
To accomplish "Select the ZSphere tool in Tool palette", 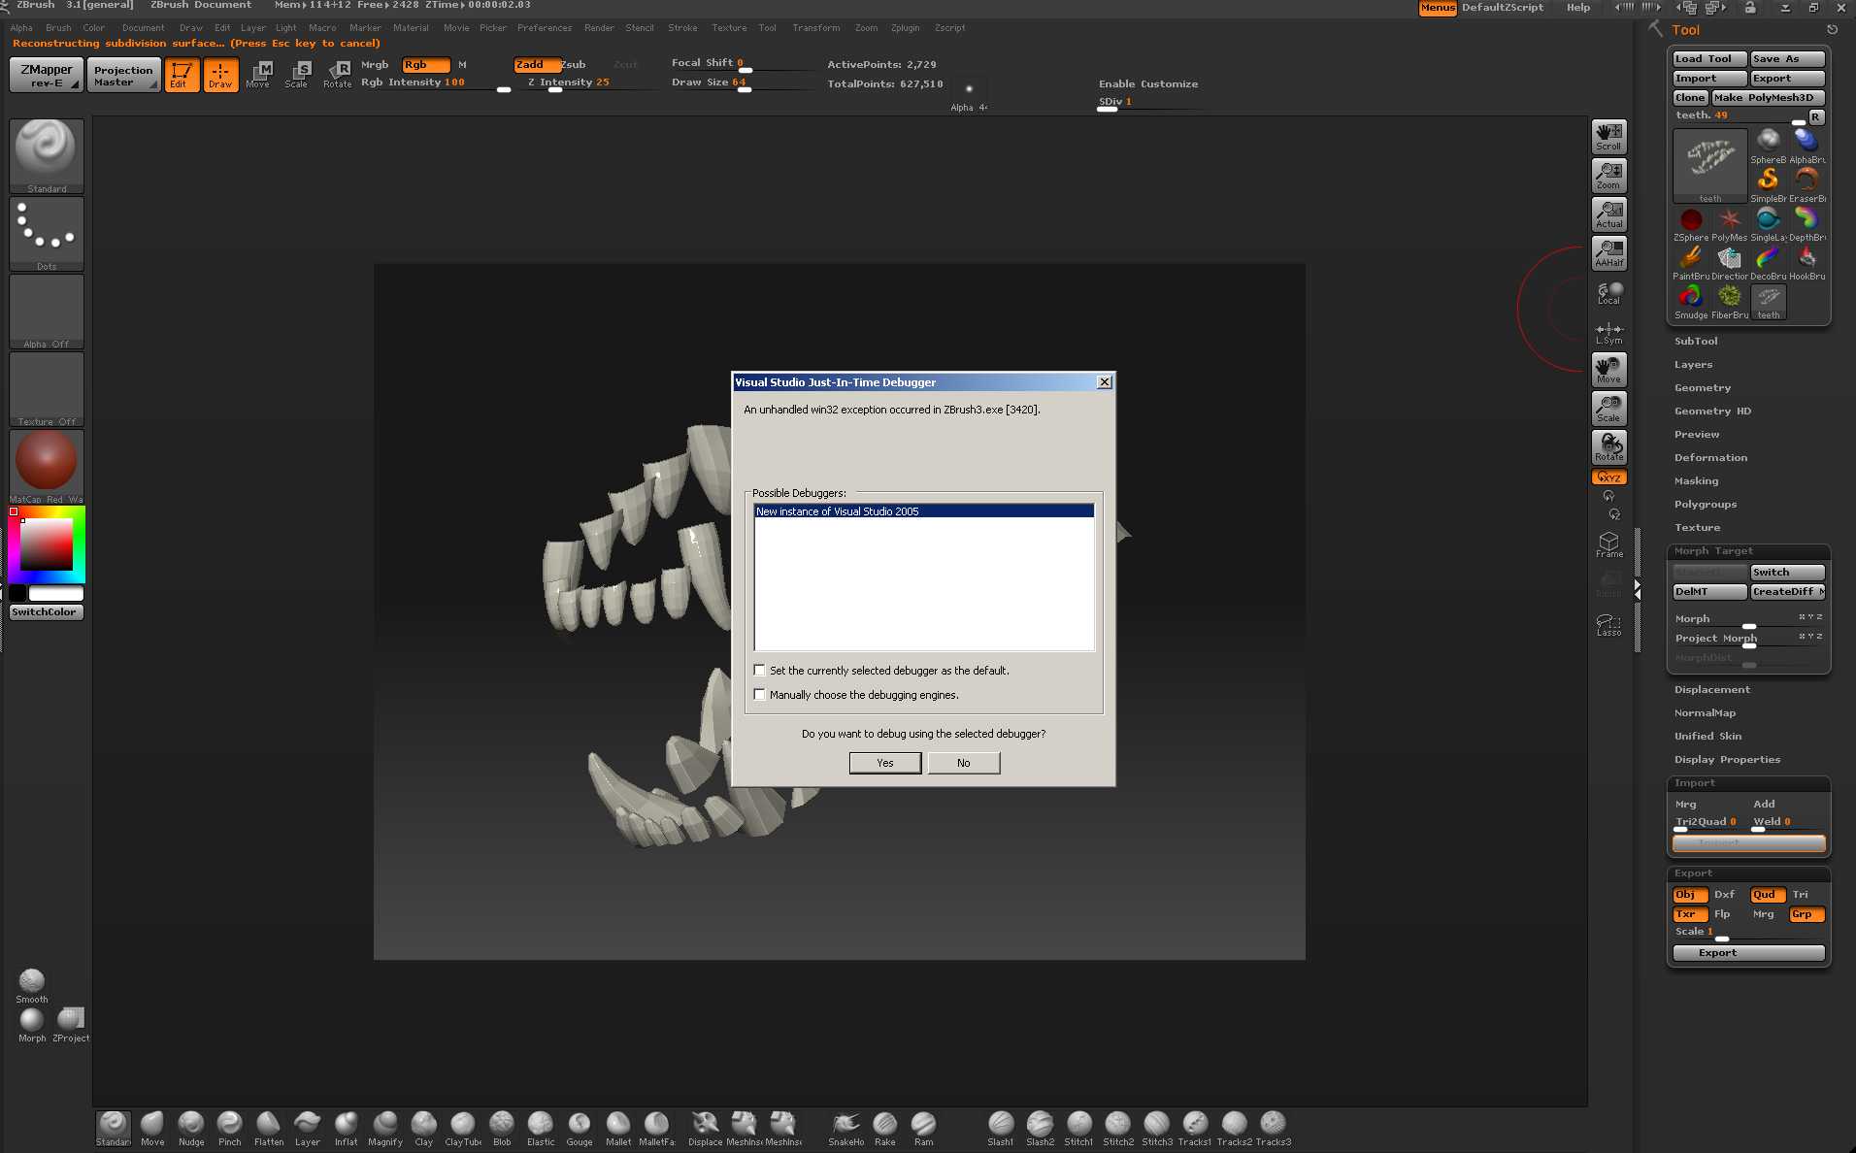I will [x=1690, y=220].
